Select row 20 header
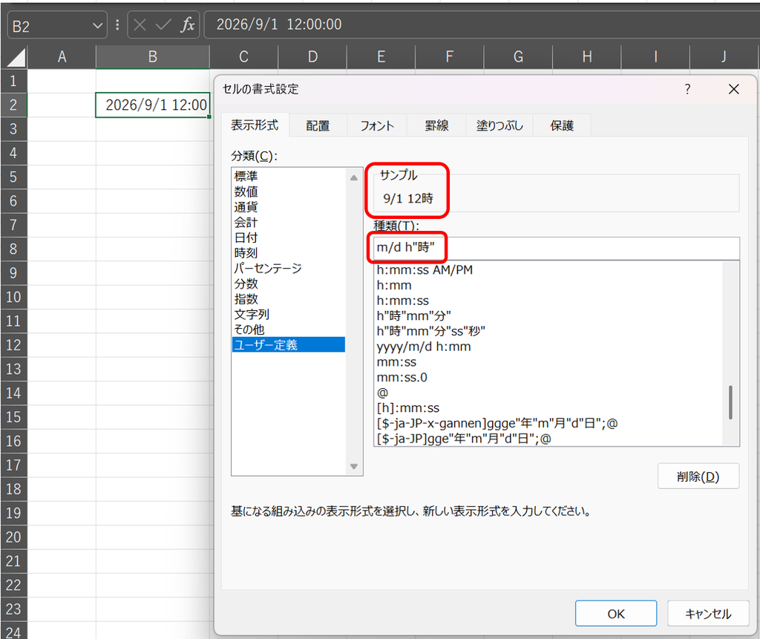Image resolution: width=760 pixels, height=639 pixels. [x=13, y=537]
